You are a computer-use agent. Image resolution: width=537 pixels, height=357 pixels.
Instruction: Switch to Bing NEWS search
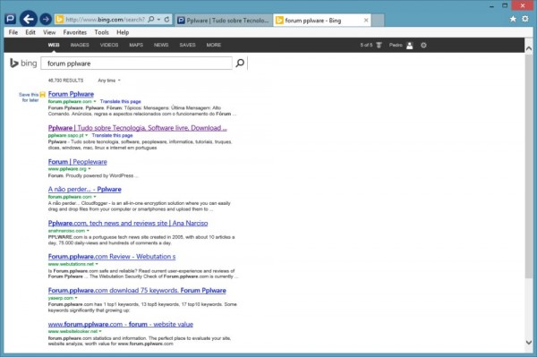pyautogui.click(x=161, y=45)
